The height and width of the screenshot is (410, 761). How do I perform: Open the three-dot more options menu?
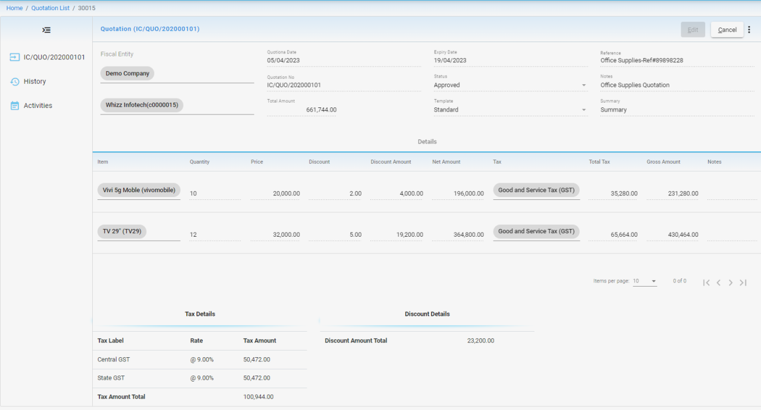click(749, 30)
